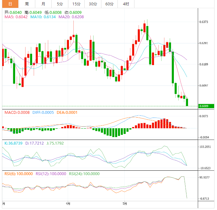
Task: Click the 4月 date marker on time axis
Action: point(68,203)
